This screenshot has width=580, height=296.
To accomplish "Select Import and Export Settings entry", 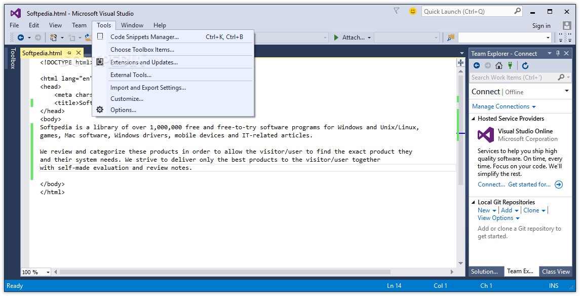I will [x=173, y=88].
